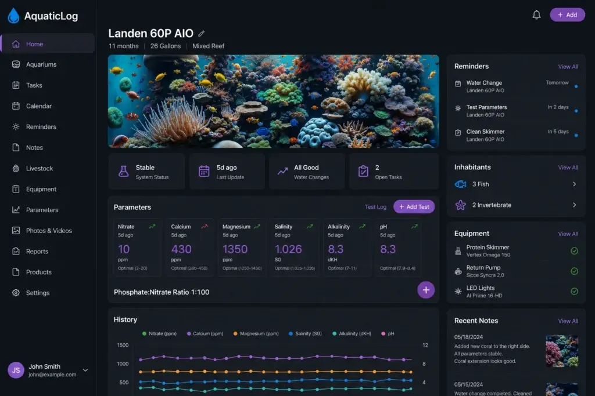Open Products in sidebar
595x396 pixels.
[x=48, y=272]
